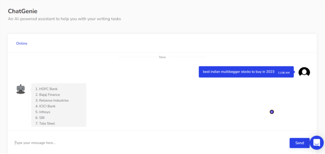The image size is (325, 154).
Task: Select 'Tata Steel' in bot reply
Action: [x=47, y=123]
